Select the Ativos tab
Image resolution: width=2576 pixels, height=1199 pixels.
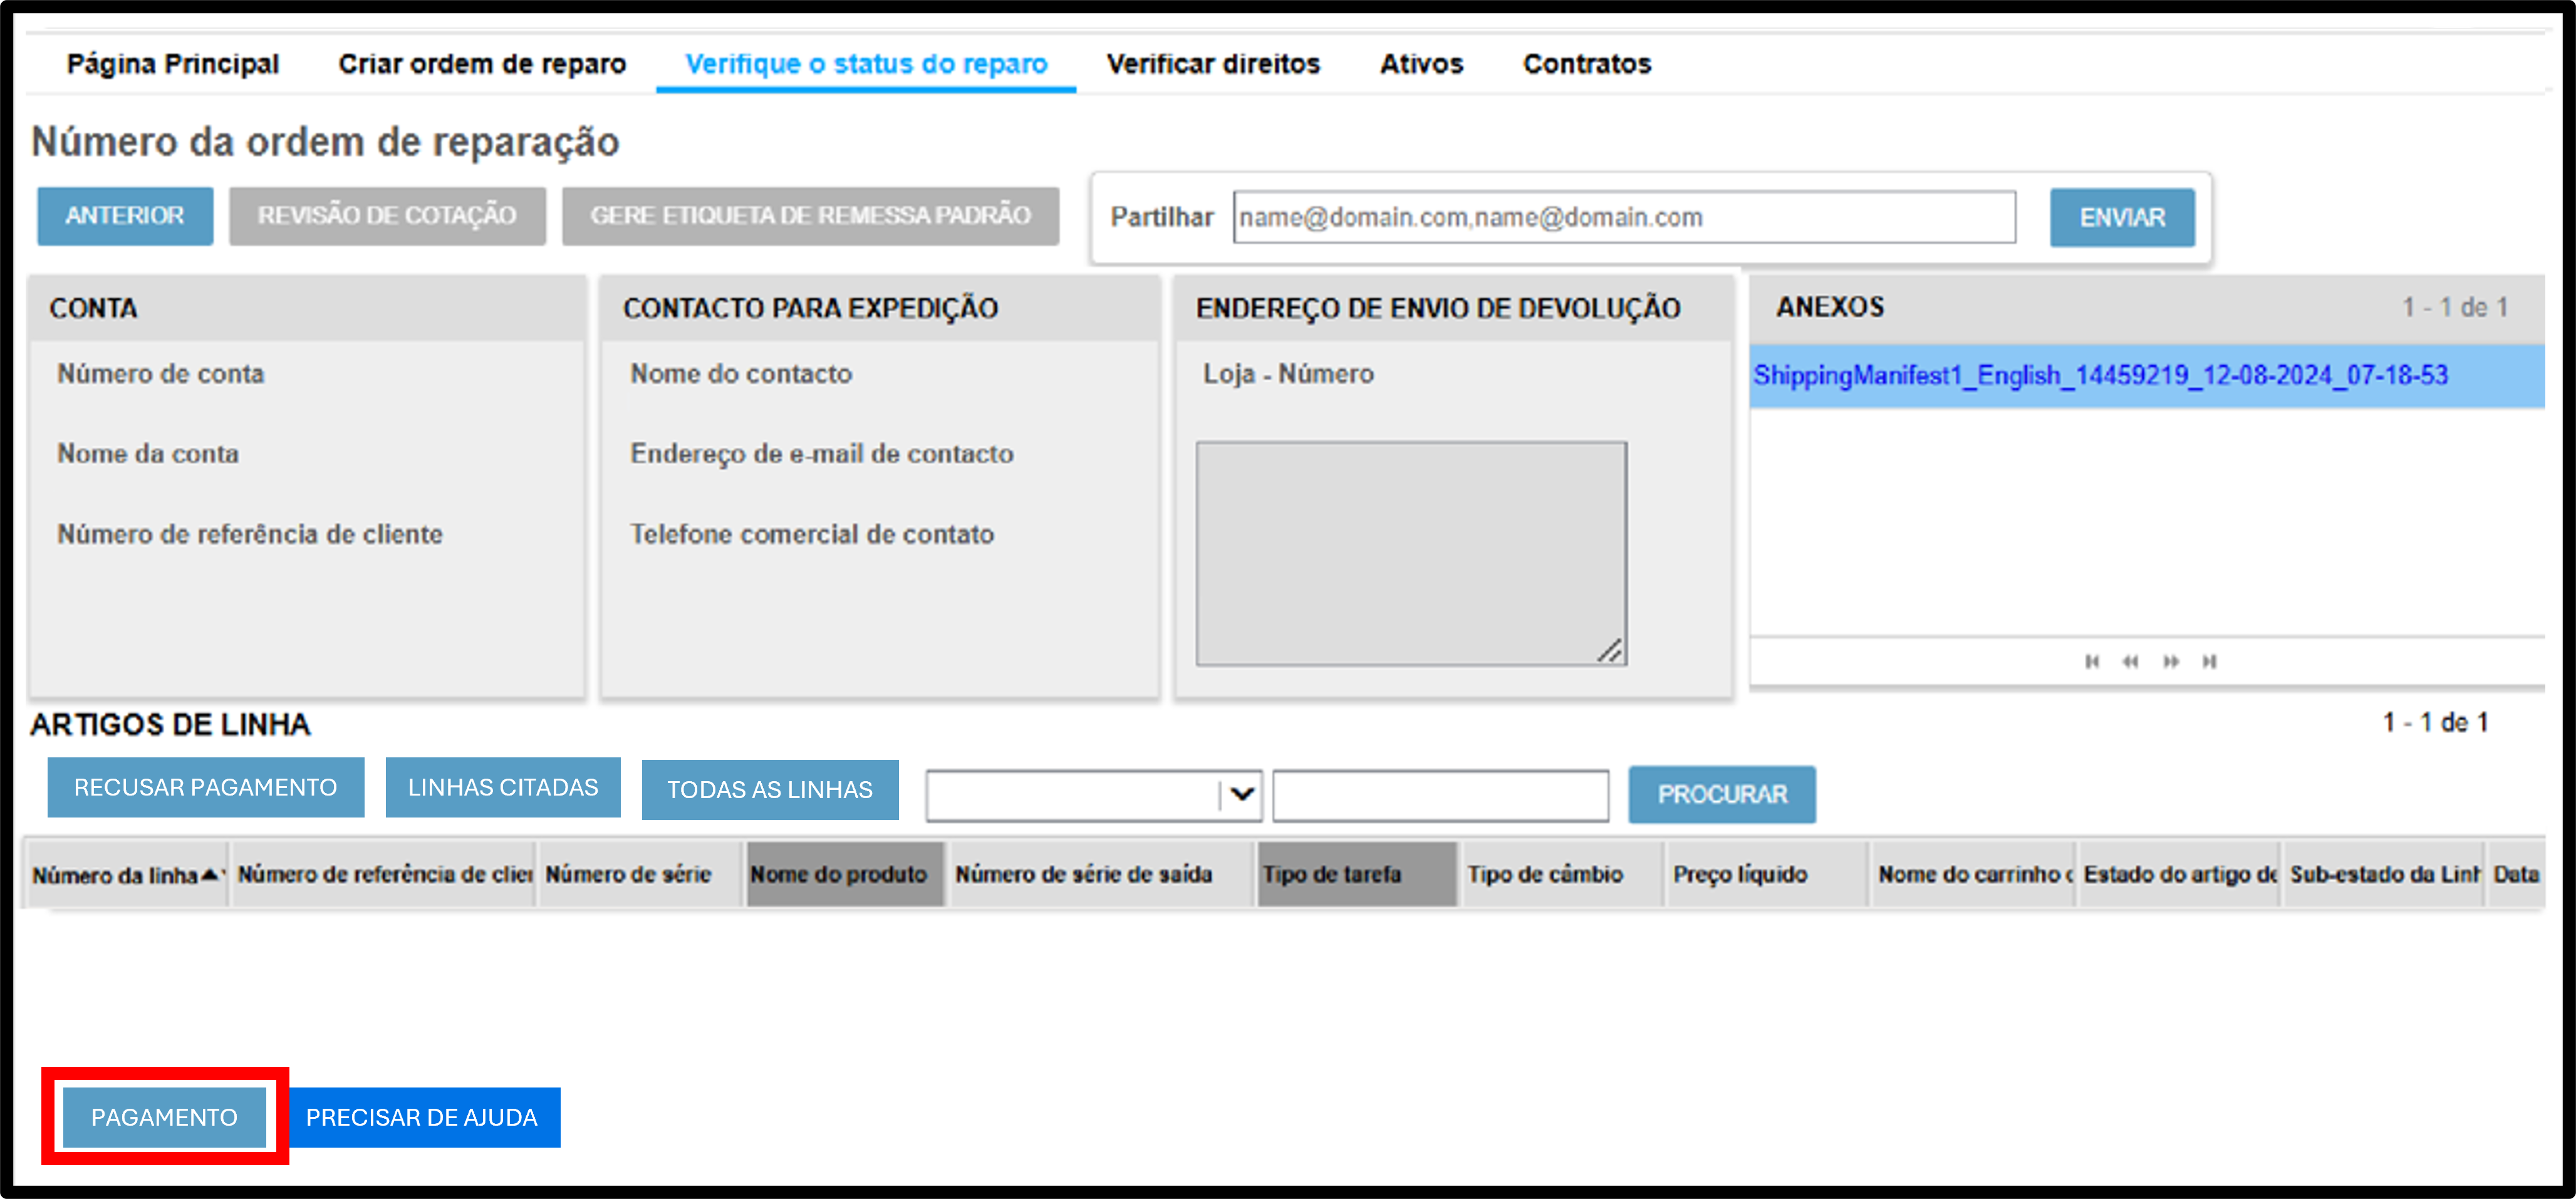tap(1421, 64)
